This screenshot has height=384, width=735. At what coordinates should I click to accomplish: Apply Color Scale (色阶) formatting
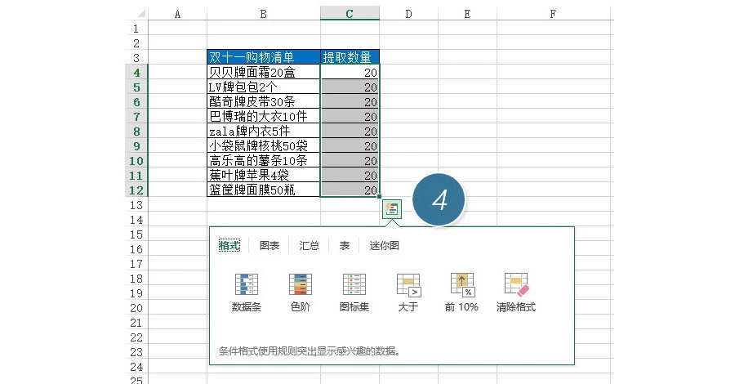point(301,293)
